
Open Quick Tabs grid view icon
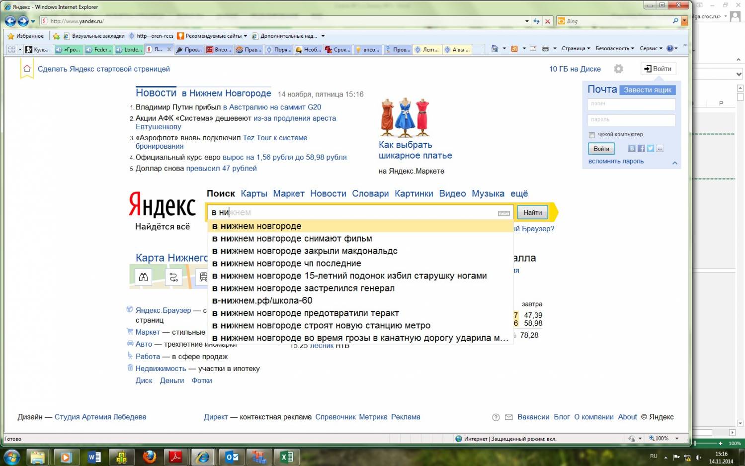pos(11,49)
